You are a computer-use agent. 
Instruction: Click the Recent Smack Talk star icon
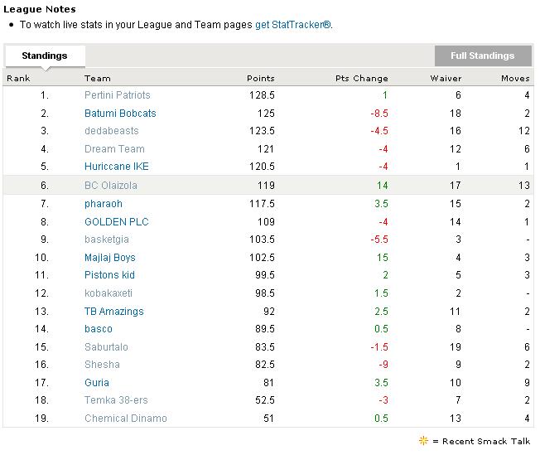click(x=424, y=441)
